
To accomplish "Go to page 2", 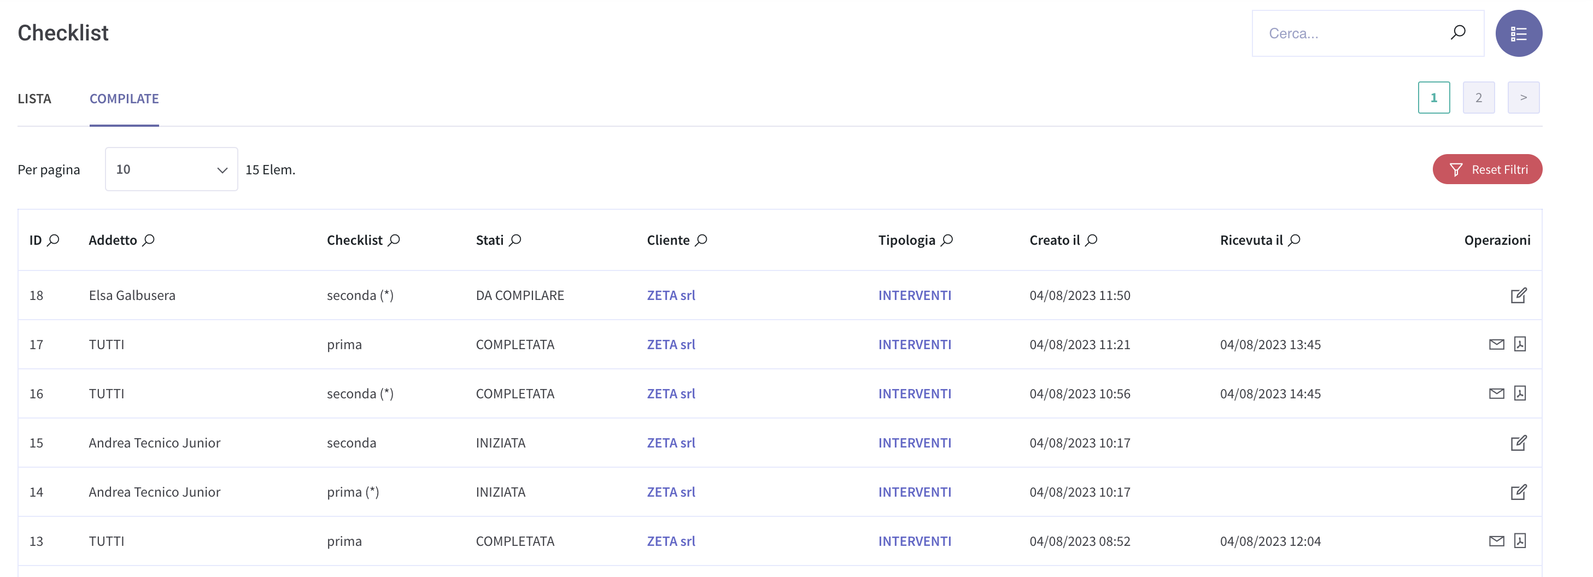I will coord(1479,98).
